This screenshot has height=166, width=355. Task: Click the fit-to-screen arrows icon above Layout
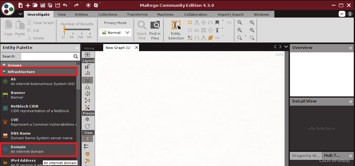tap(87, 55)
